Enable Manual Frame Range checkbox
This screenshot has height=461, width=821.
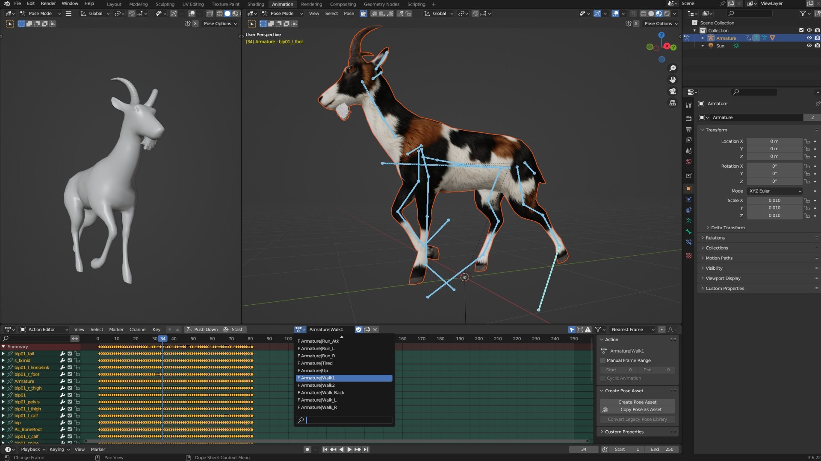tap(603, 361)
